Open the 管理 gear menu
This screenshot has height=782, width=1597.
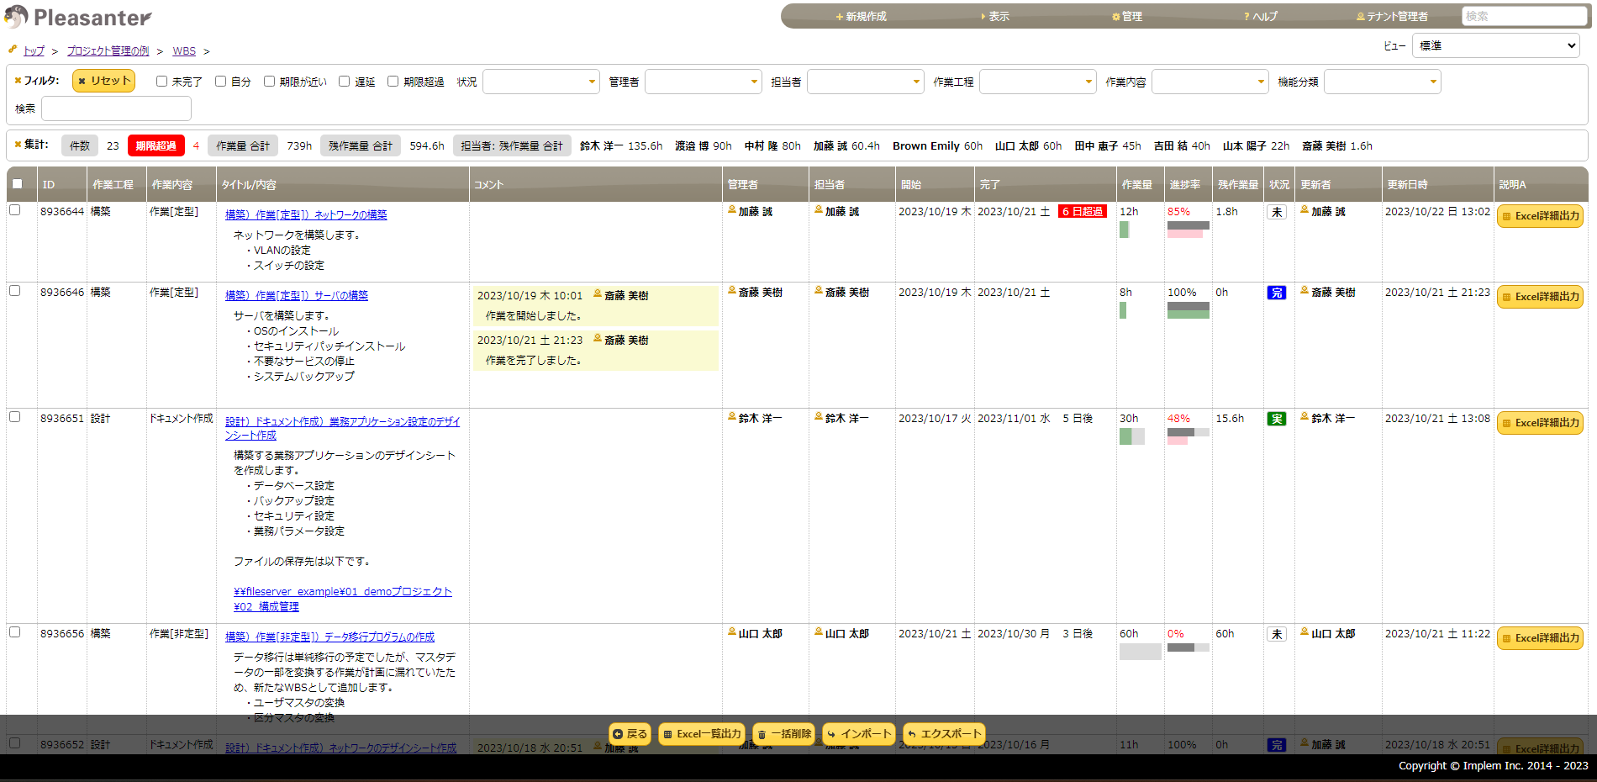pos(1115,16)
